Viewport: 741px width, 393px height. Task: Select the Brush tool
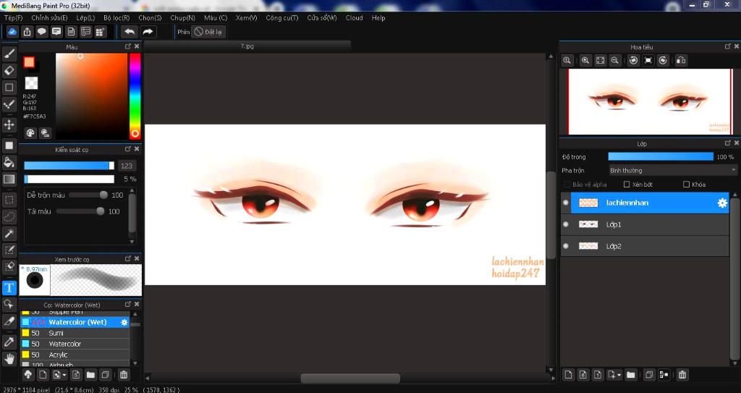pos(9,54)
